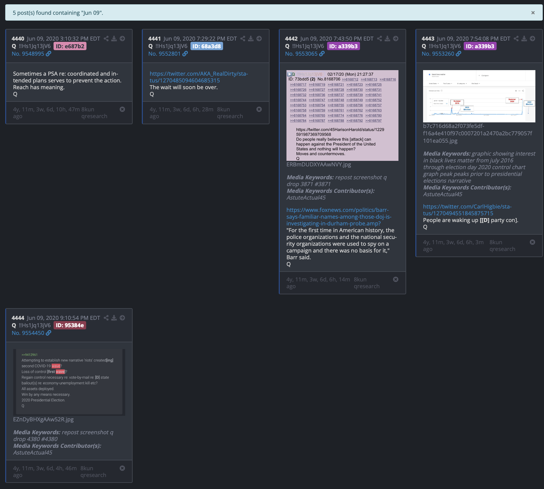
Task: Click '8kun qresearch' label in post 4443 footer
Action: 502,245
